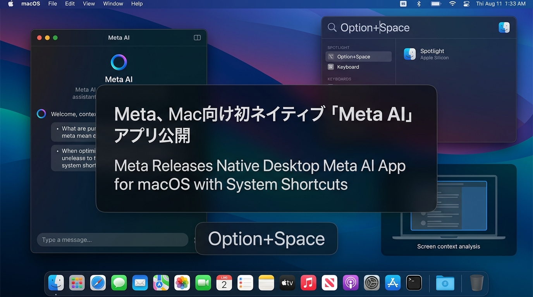Click the magnifying glass in Spotlight
This screenshot has width=533, height=297.
332,27
